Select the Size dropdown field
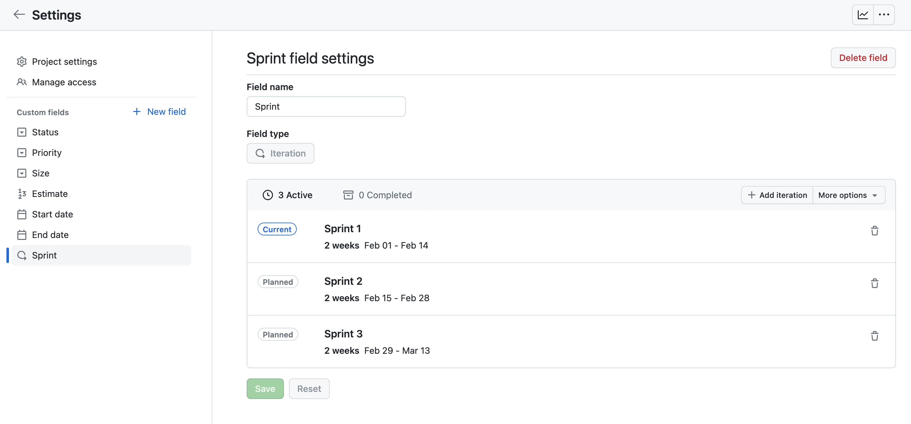Image resolution: width=911 pixels, height=424 pixels. point(21,173)
